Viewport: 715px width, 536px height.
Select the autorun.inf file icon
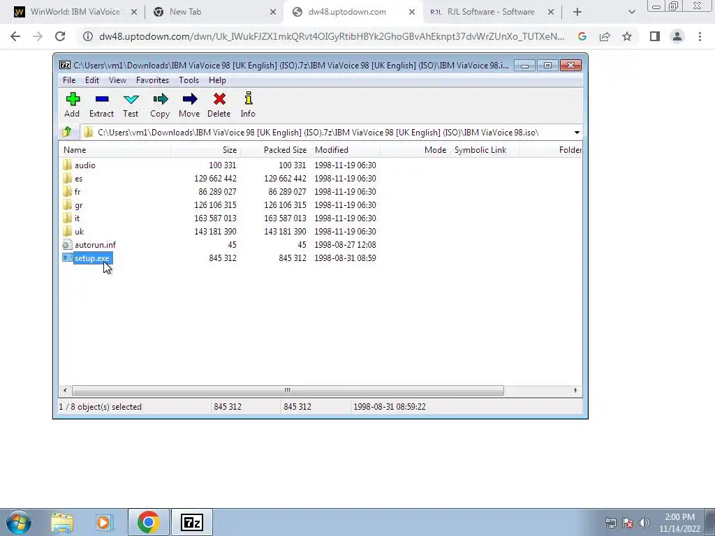[x=67, y=245]
